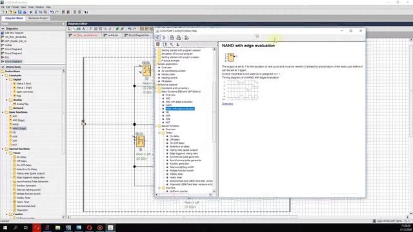Collapse the Timer folder in Instructions tree
Viewport: 413px width, 232px height.
[x=7, y=153]
